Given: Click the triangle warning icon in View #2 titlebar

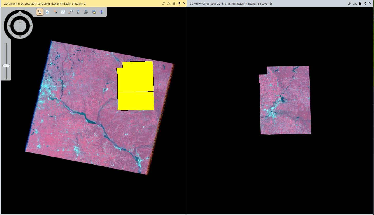Looking at the screenshot, I should click(x=355, y=3).
